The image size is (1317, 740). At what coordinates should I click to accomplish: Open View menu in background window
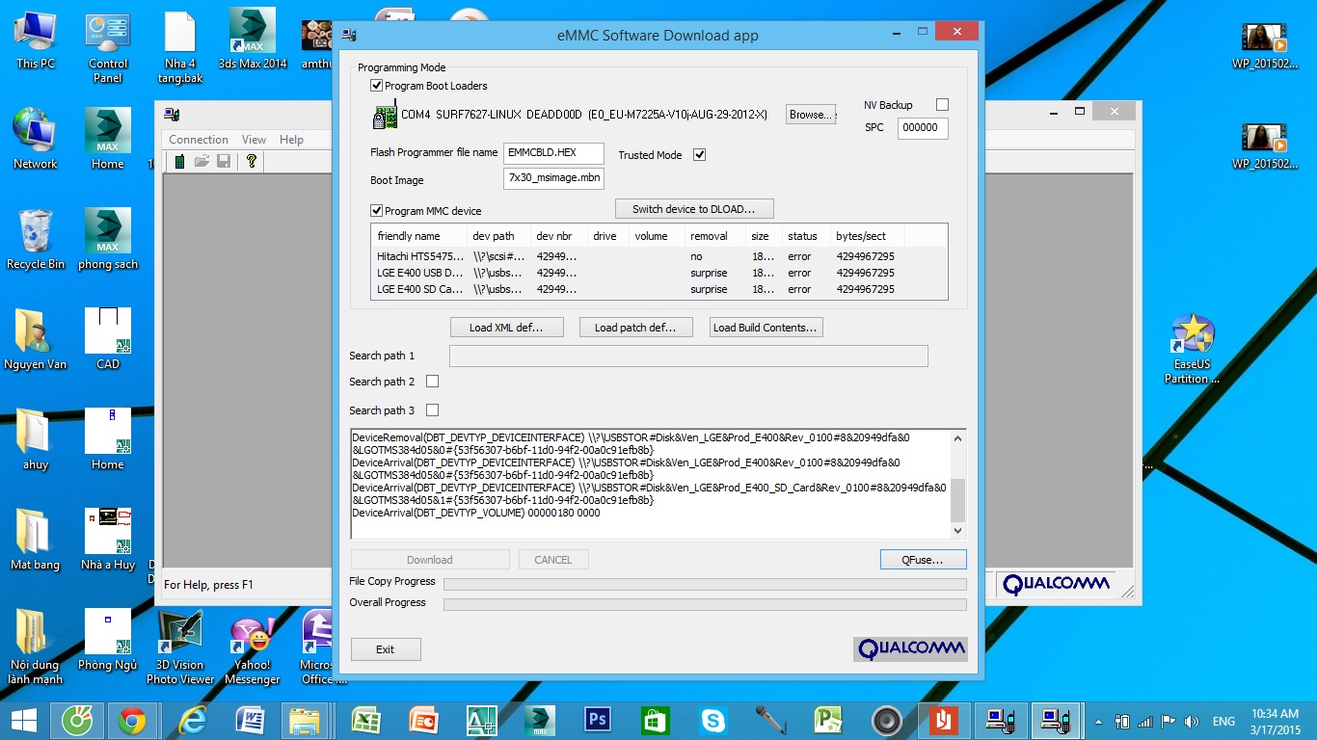[x=254, y=140]
